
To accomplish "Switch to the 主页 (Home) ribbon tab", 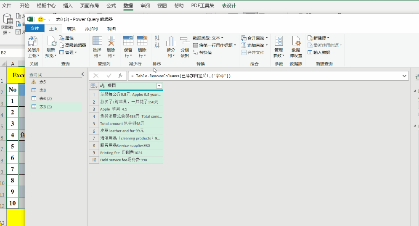I will click(53, 29).
